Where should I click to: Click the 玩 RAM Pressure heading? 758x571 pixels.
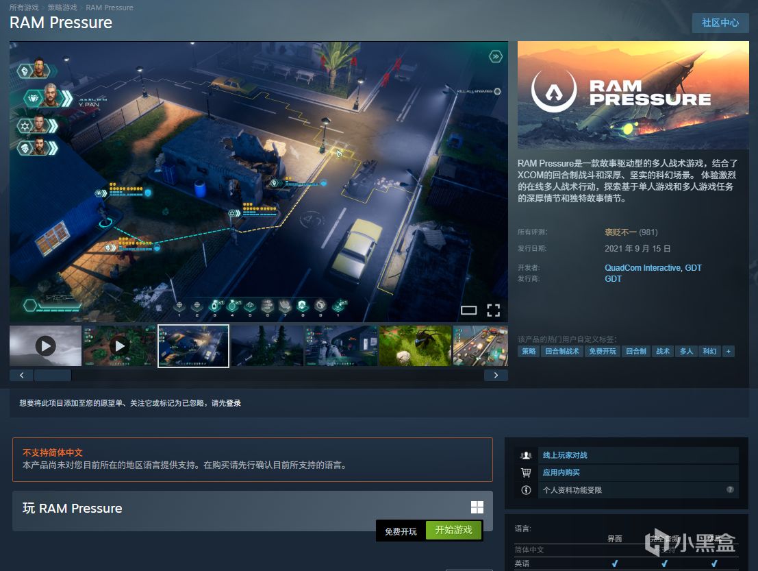coord(73,509)
